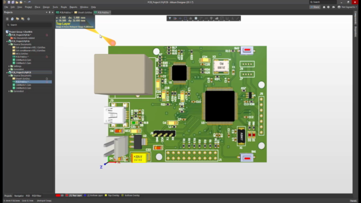Click the place component chip icon
Screen dimensions: 361x203
(x=196, y=19)
